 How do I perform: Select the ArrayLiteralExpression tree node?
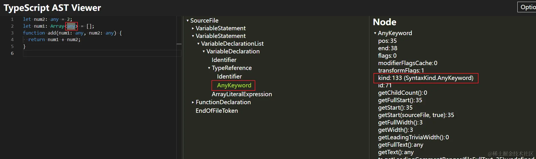pos(242,94)
